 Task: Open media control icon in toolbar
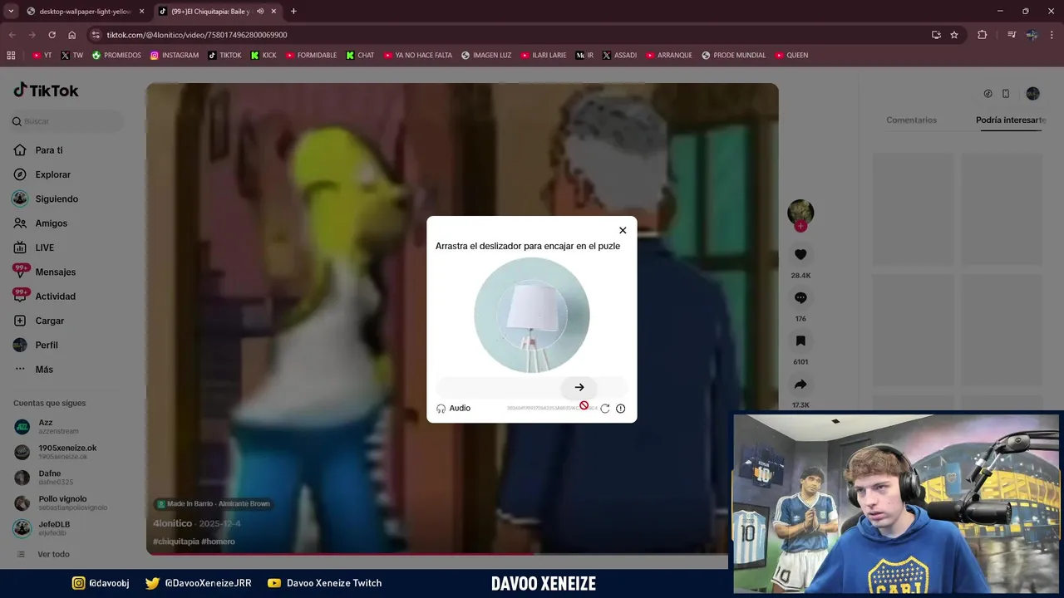1011,35
